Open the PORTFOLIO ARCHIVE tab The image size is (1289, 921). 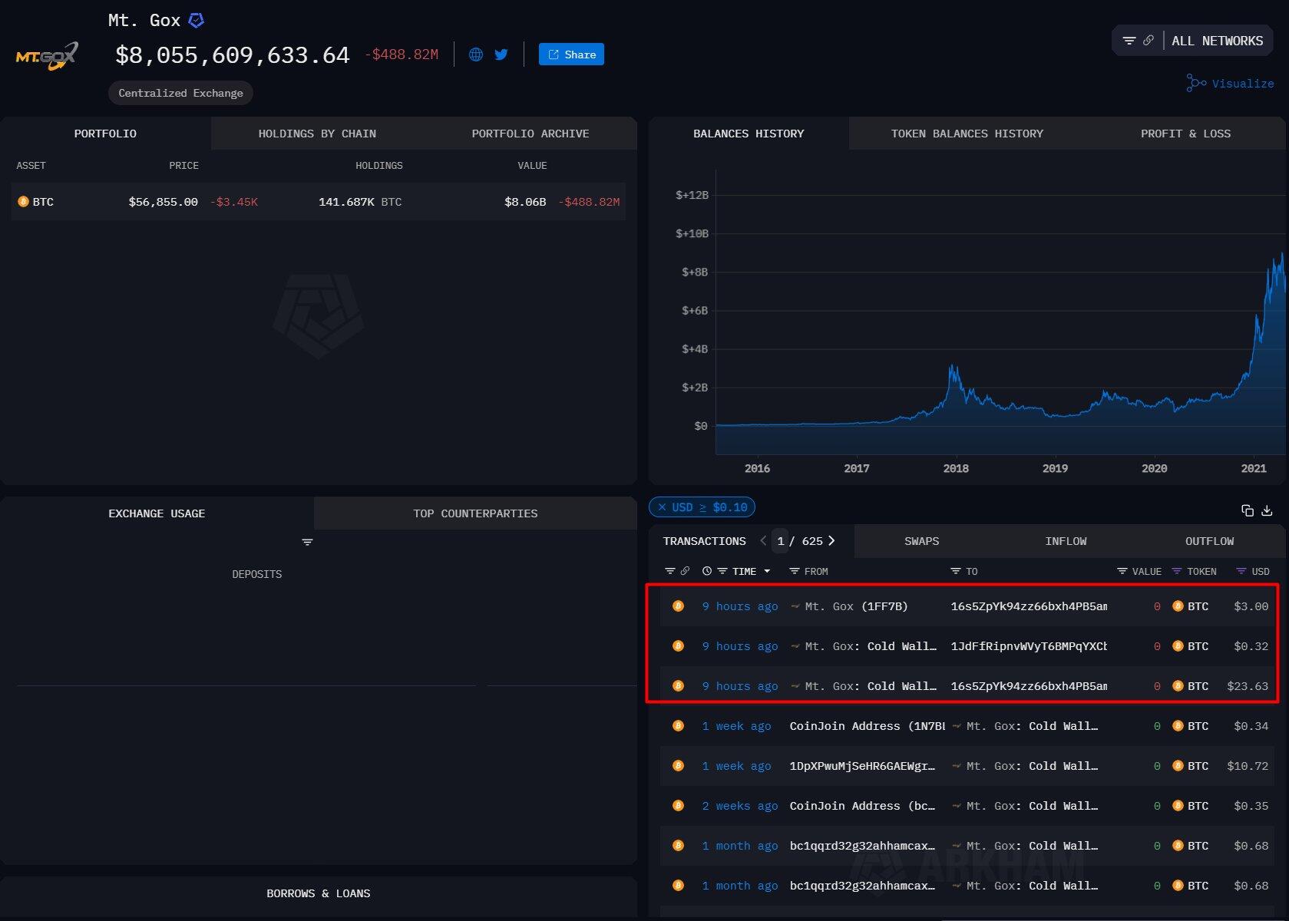[530, 134]
